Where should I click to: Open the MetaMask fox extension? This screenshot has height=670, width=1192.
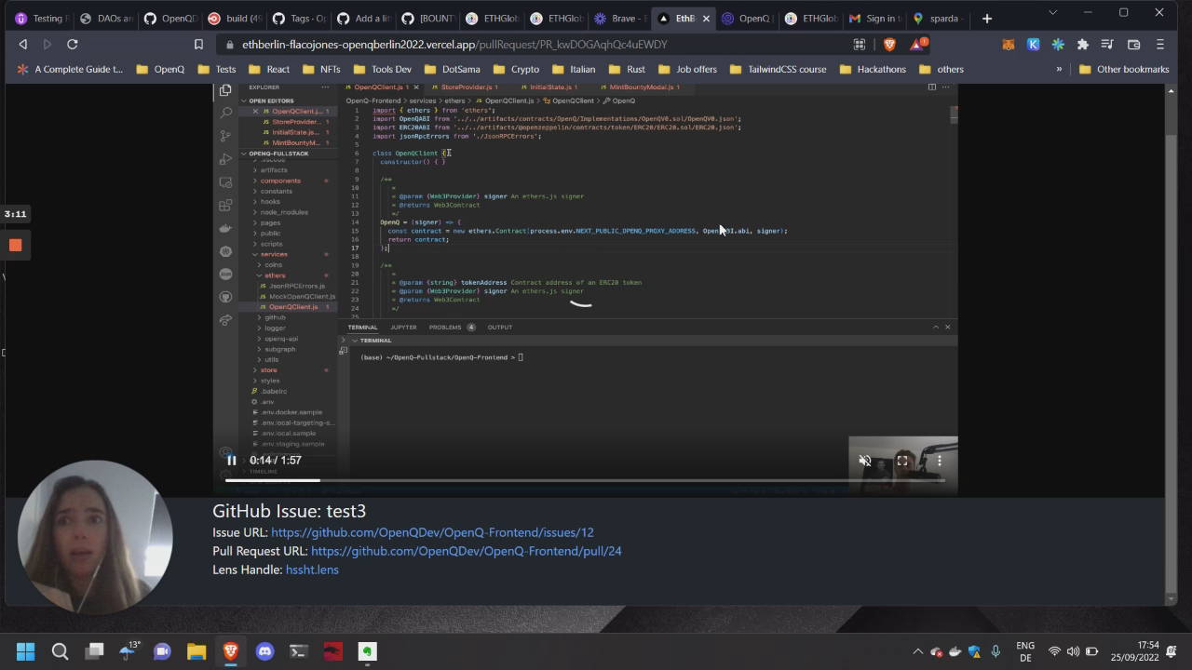1008,44
